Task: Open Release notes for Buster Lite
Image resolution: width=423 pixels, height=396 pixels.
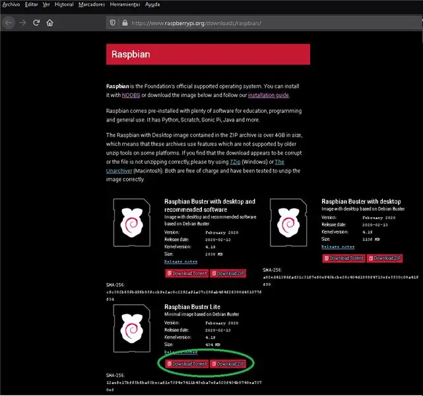Action: [181, 352]
